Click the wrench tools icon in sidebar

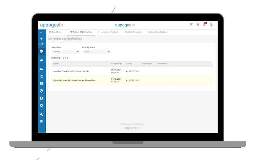41,115
